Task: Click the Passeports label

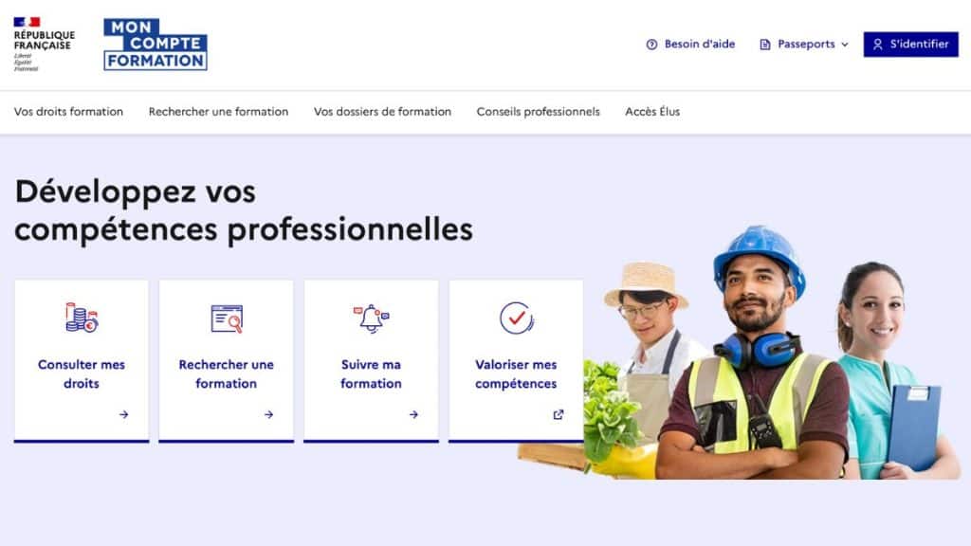Action: point(806,45)
